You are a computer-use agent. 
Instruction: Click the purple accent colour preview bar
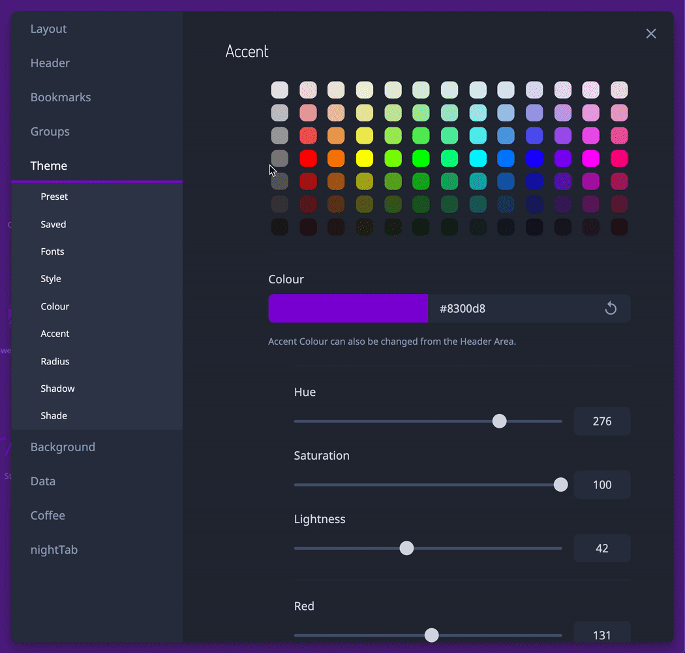tap(348, 308)
